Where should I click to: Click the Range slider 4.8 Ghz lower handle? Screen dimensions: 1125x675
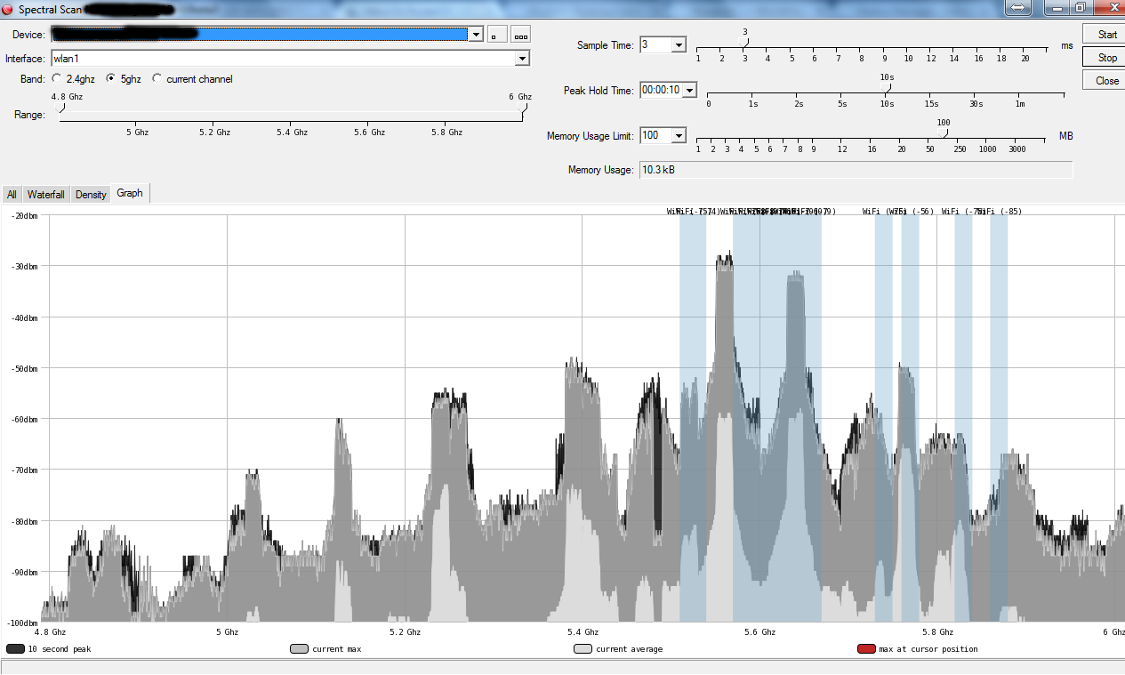coord(59,108)
